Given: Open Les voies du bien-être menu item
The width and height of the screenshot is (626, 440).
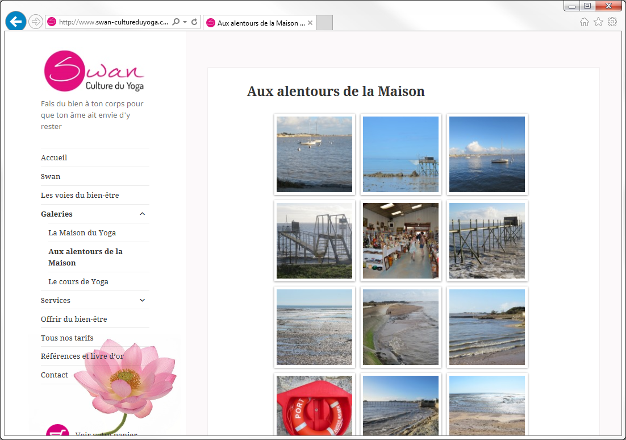Looking at the screenshot, I should pos(80,195).
